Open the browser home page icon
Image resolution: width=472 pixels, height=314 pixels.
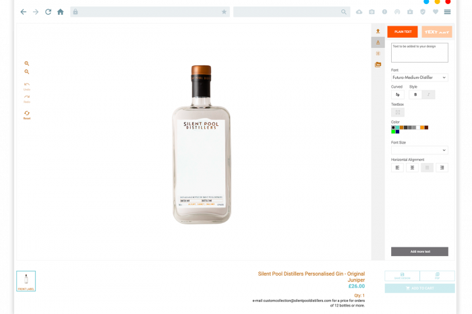pos(61,12)
